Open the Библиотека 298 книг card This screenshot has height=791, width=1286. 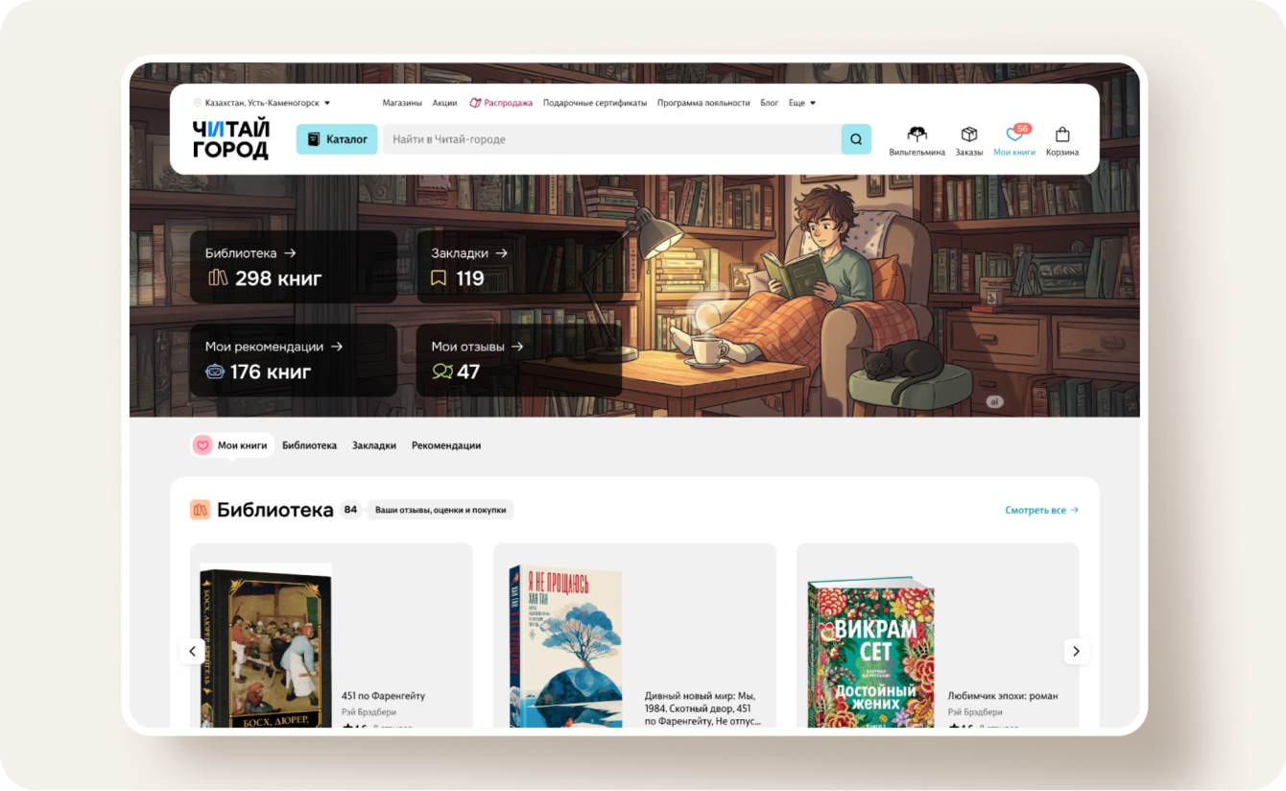pos(294,267)
